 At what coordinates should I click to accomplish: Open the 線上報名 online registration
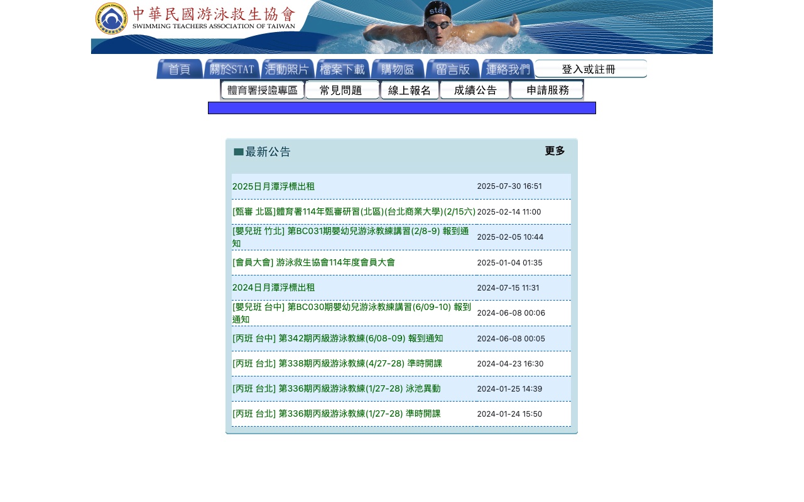coord(409,90)
